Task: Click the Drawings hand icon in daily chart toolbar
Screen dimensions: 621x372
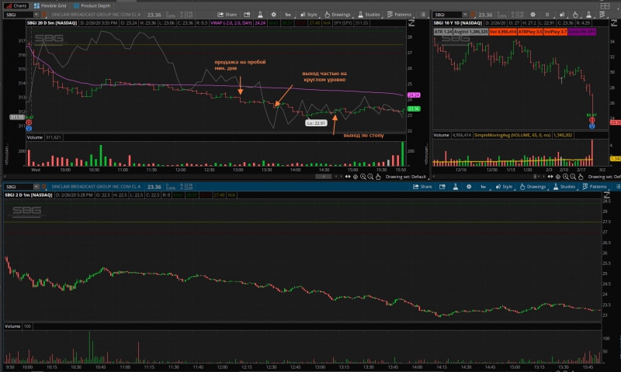Action: tap(575, 15)
